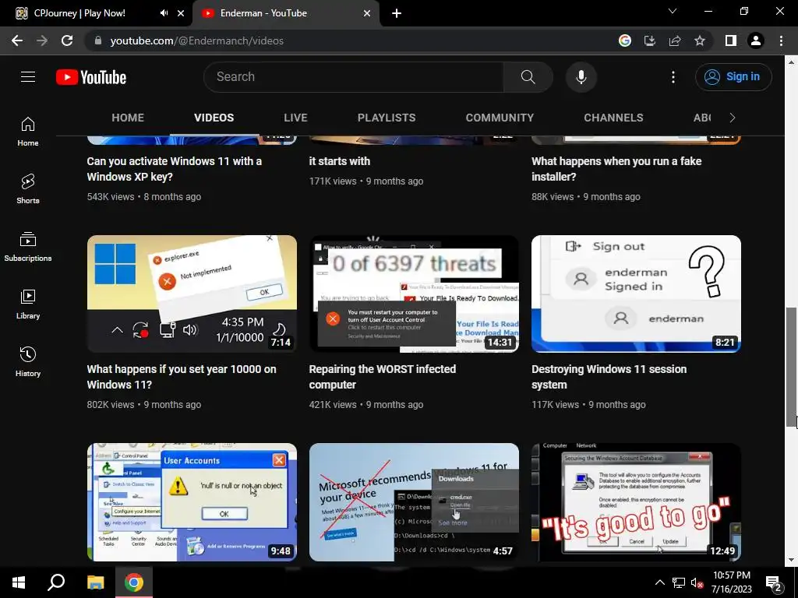The width and height of the screenshot is (798, 598).
Task: Select the VIDEOS tab
Action: (214, 118)
